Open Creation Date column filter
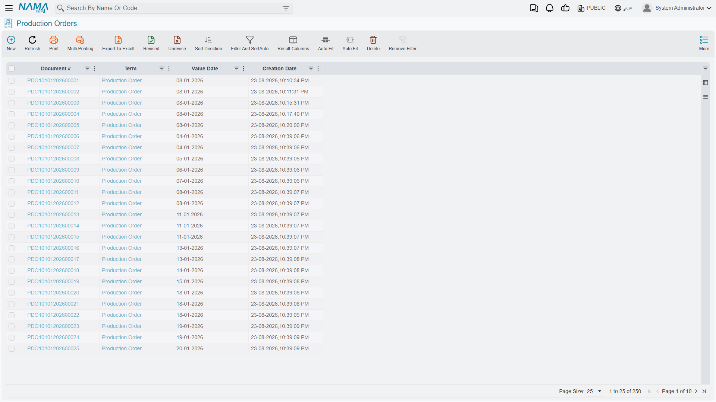The image size is (716, 402). [311, 68]
